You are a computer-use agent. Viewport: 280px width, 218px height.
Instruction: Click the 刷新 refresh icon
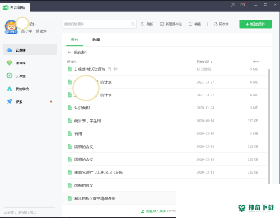[143, 24]
